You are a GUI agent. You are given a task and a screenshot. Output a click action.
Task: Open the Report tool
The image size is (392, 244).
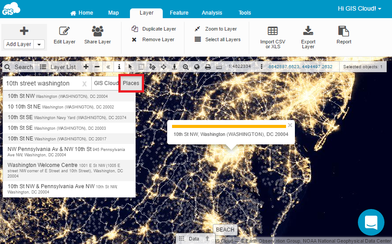343,31
